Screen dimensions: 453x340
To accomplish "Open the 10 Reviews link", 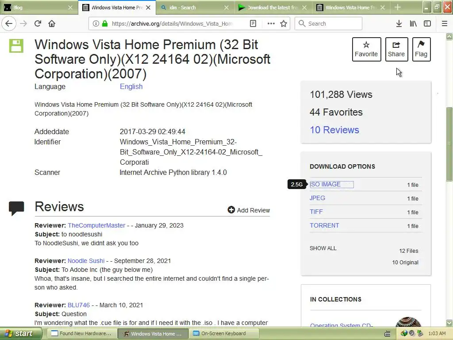I will coord(334,130).
